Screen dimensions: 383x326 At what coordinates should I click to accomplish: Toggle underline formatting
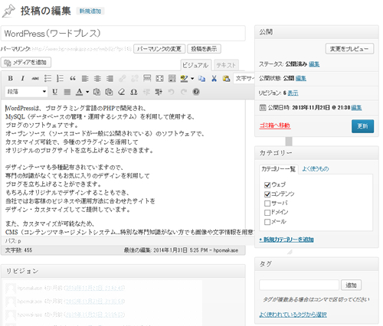pyautogui.click(x=54, y=92)
